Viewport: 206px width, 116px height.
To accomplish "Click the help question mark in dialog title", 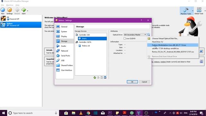I will (x=141, y=20).
